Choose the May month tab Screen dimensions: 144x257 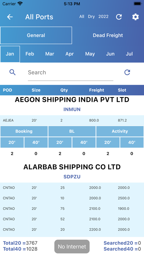click(90, 54)
